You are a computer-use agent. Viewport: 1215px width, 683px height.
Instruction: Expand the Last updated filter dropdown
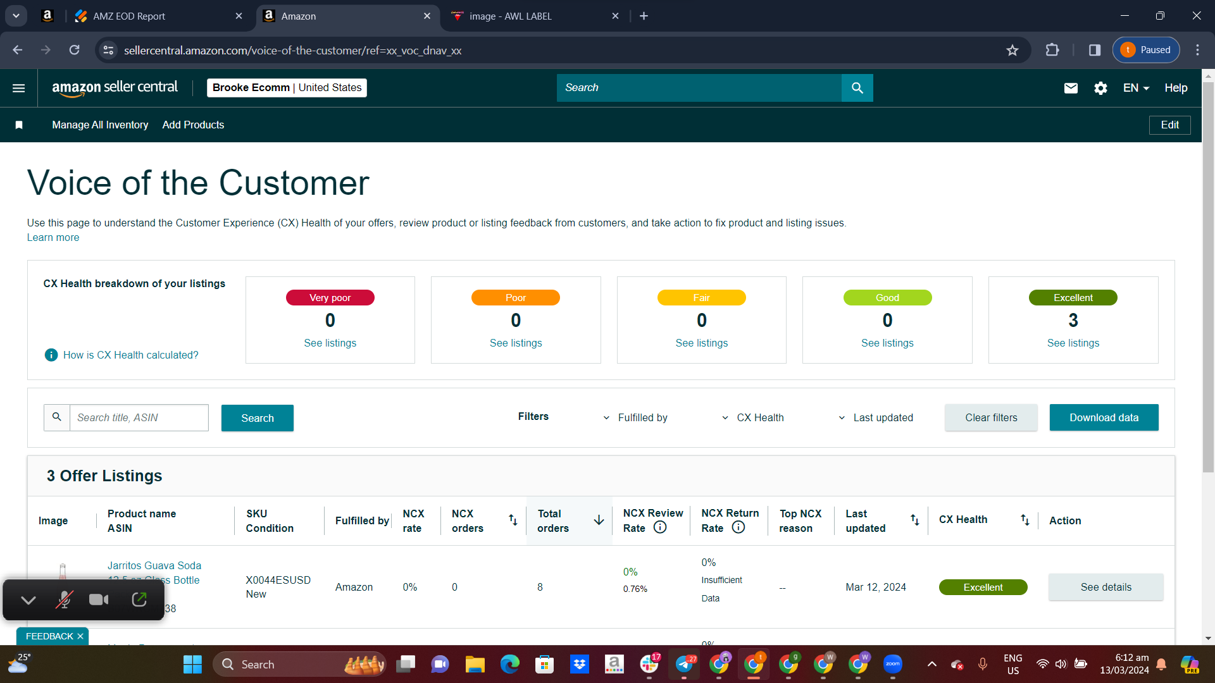click(x=876, y=417)
